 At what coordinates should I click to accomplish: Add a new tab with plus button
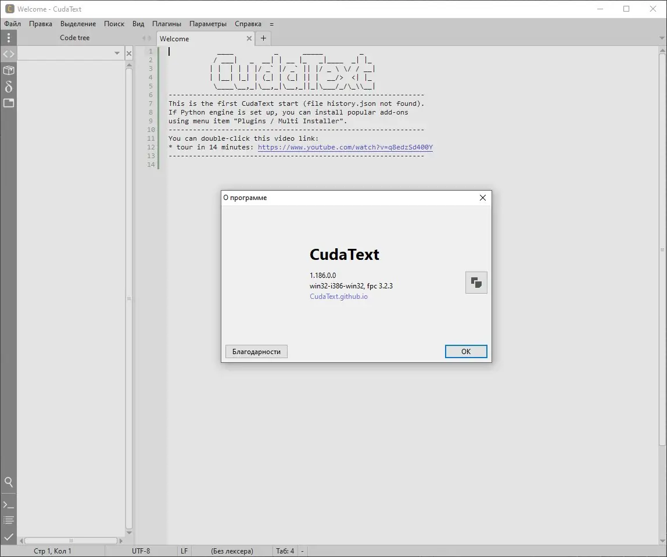[x=263, y=38]
